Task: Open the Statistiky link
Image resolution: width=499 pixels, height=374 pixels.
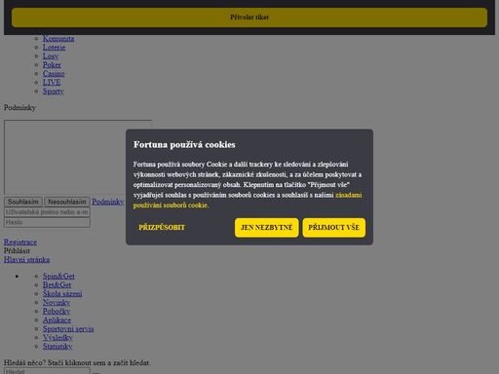Action: [x=58, y=347]
